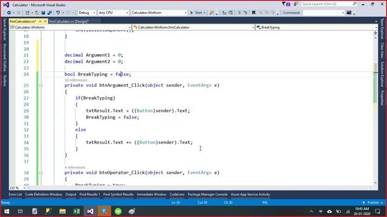
Task: Open the Code Definition Window tab
Action: point(44,194)
